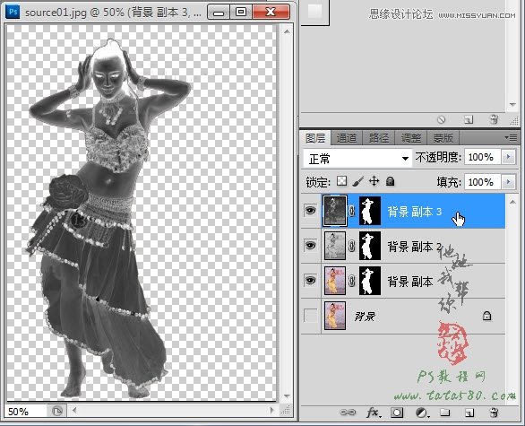
Task: Open the layer style fx menu
Action: pyautogui.click(x=373, y=413)
